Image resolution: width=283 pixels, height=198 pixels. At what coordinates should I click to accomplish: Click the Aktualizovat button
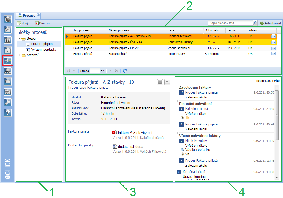point(270,23)
